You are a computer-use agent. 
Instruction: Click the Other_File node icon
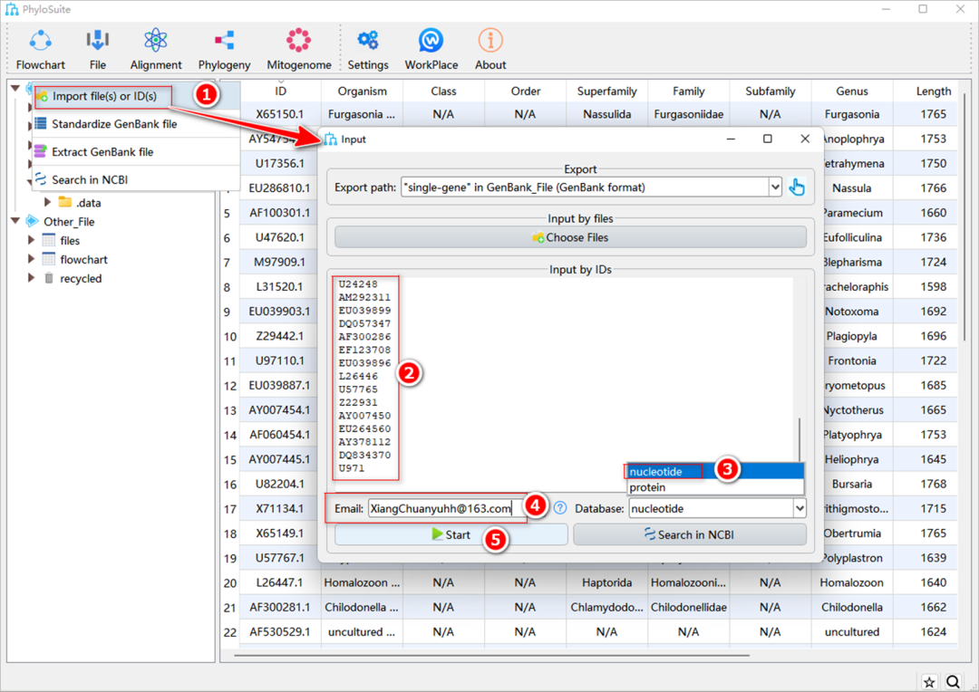pos(32,222)
